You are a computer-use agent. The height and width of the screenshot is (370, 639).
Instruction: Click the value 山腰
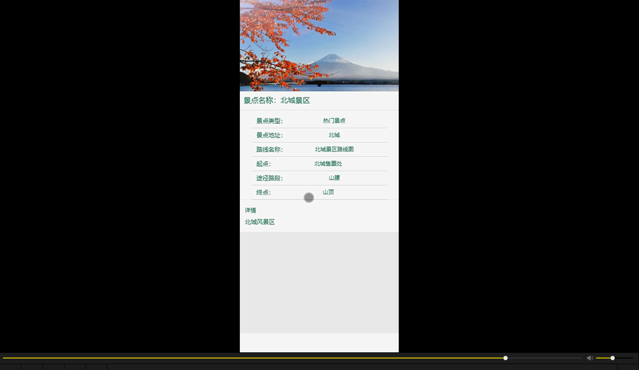tap(334, 178)
